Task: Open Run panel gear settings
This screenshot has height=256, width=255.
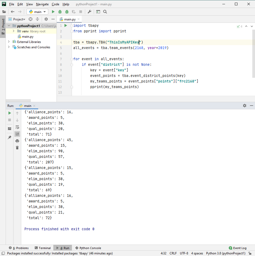Action: (245, 106)
